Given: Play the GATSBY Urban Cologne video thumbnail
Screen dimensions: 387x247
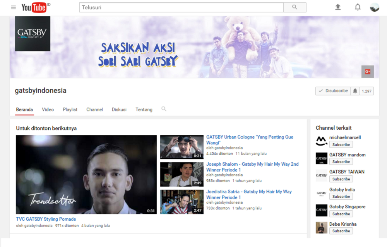Looking at the screenshot, I should click(x=182, y=147).
